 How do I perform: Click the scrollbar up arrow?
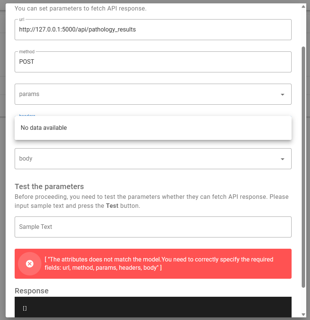pos(304,7)
